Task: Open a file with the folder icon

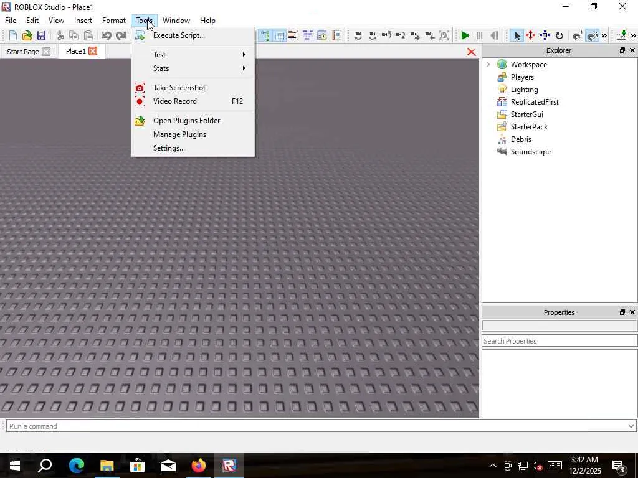Action: coord(27,35)
